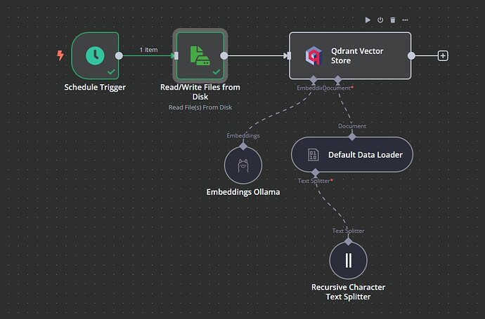The image size is (485, 319).
Task: Add a node with the plus button
Action: [443, 56]
